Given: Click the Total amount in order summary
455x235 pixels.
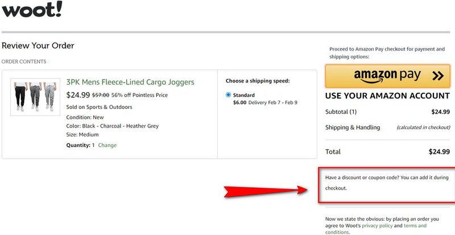Looking at the screenshot, I should pos(439,152).
